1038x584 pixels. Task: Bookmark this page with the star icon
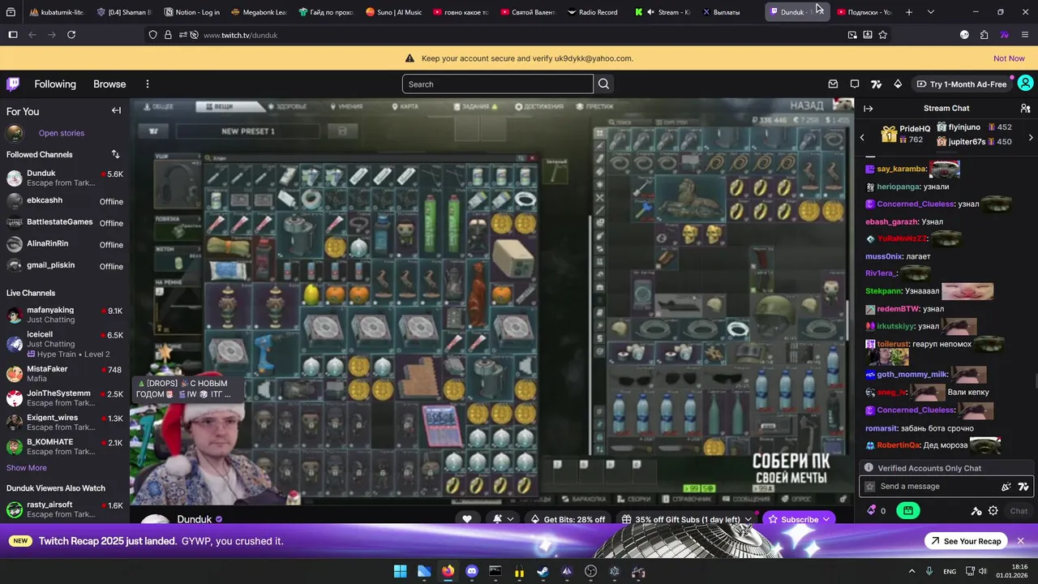point(883,35)
